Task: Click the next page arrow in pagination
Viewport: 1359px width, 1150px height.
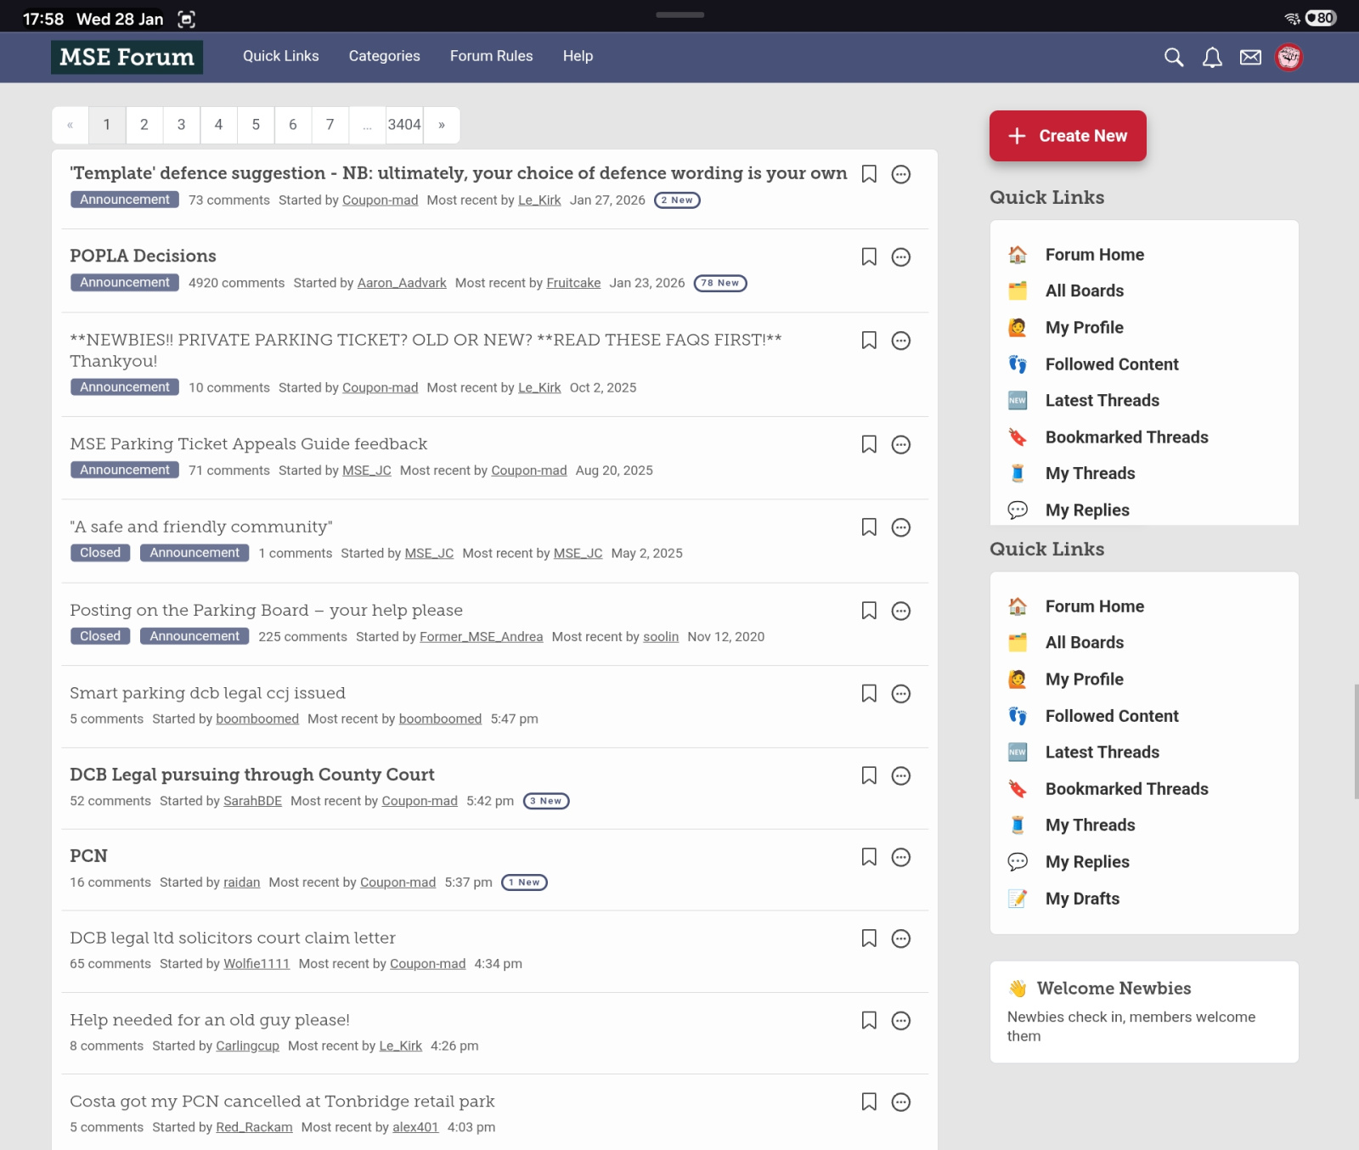Action: click(442, 125)
